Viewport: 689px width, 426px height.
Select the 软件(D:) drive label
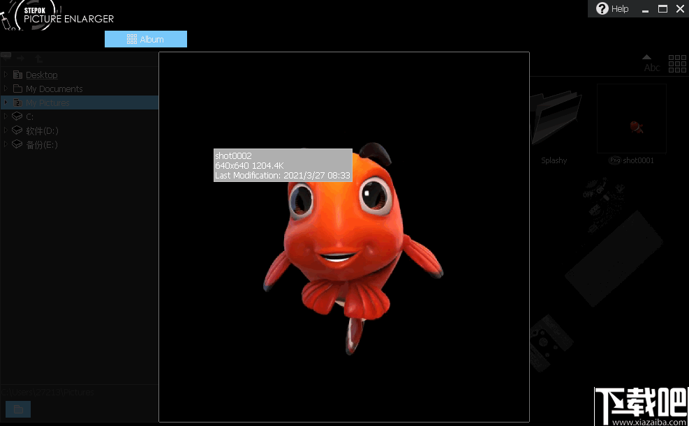pyautogui.click(x=42, y=131)
